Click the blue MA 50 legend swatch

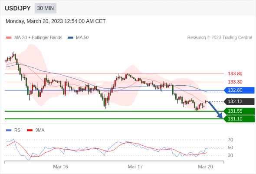coord(70,38)
